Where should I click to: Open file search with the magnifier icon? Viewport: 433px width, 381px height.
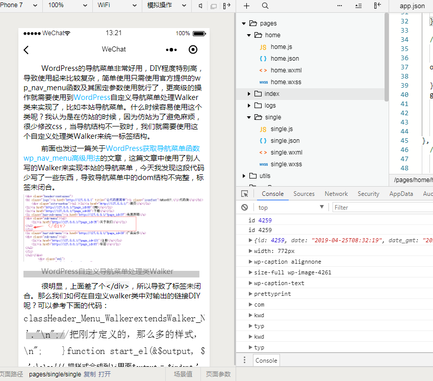click(x=265, y=6)
